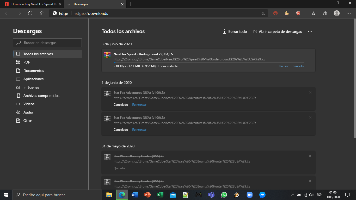356x200 pixels.
Task: Go back using the browser back arrow
Action: (x=7, y=13)
